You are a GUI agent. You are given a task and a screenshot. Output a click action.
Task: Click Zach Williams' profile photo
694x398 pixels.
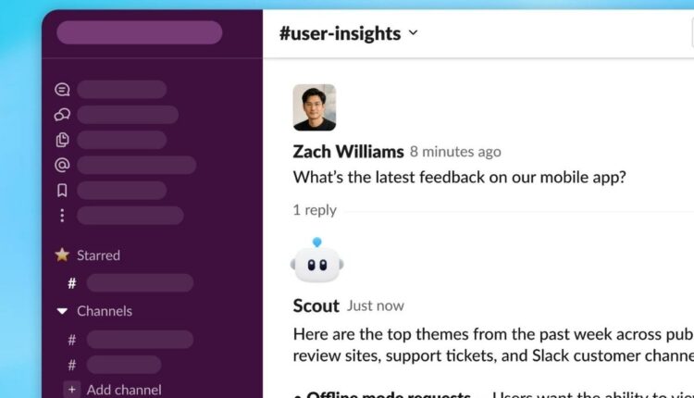click(x=315, y=107)
